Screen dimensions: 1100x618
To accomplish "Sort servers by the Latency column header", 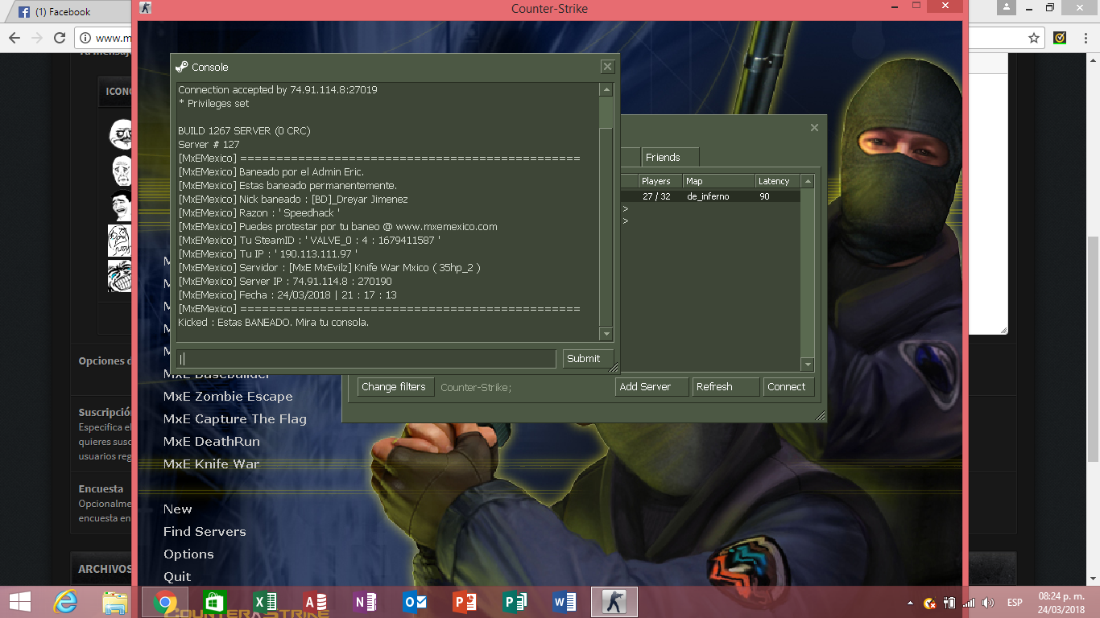I will tap(778, 181).
